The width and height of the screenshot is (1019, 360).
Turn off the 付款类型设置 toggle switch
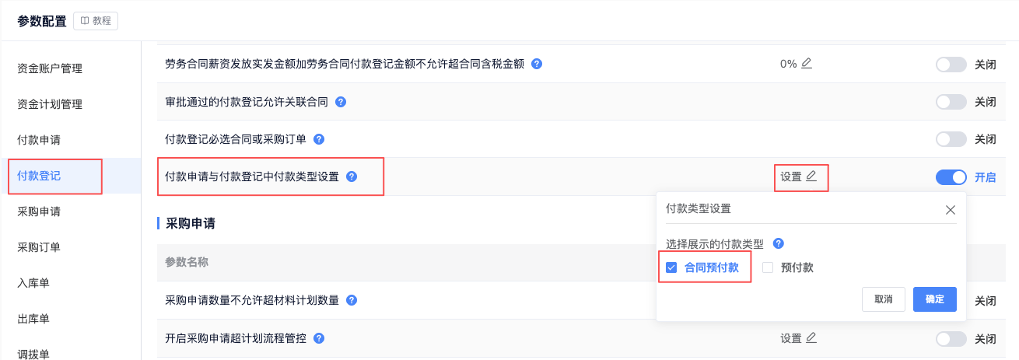point(951,177)
